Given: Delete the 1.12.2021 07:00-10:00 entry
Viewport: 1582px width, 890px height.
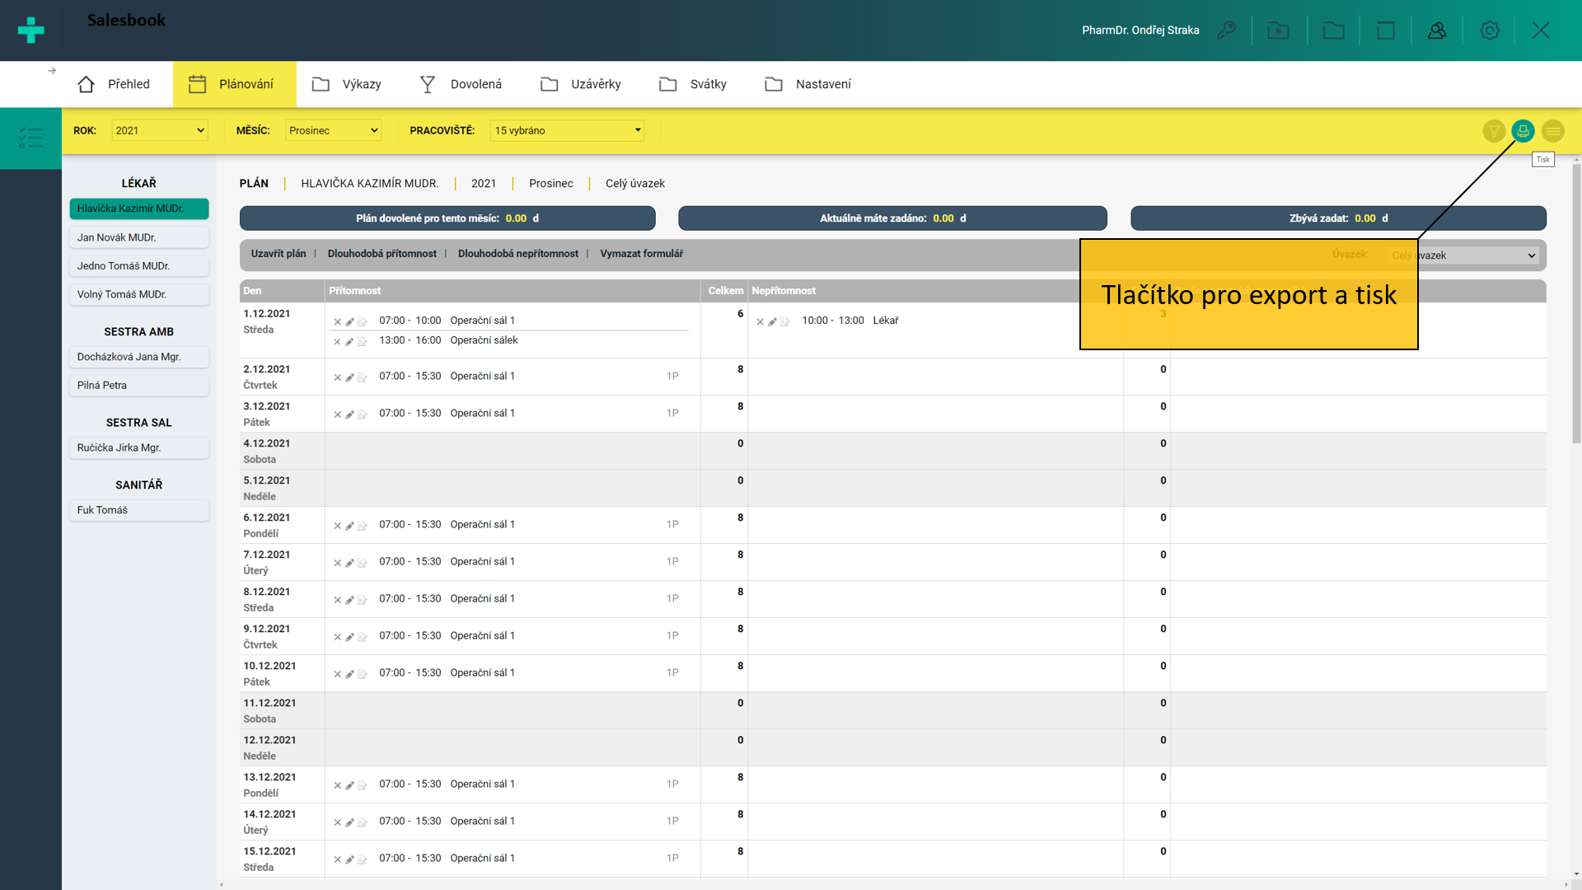Looking at the screenshot, I should 337,321.
